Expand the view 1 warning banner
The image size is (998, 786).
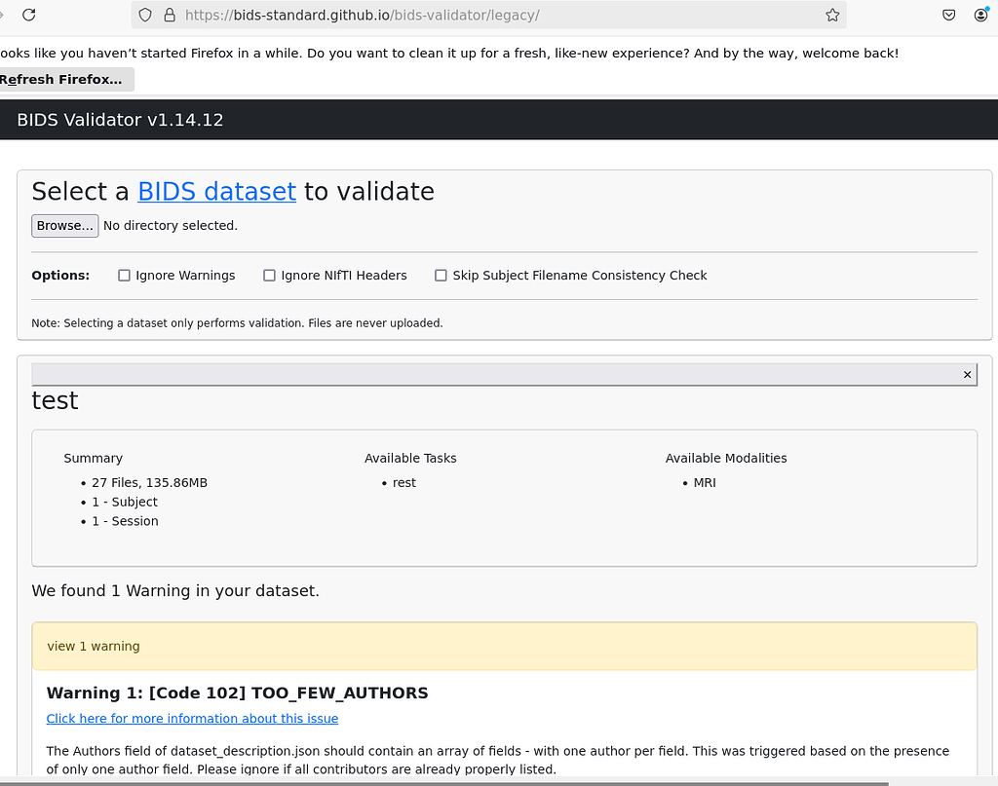point(505,646)
